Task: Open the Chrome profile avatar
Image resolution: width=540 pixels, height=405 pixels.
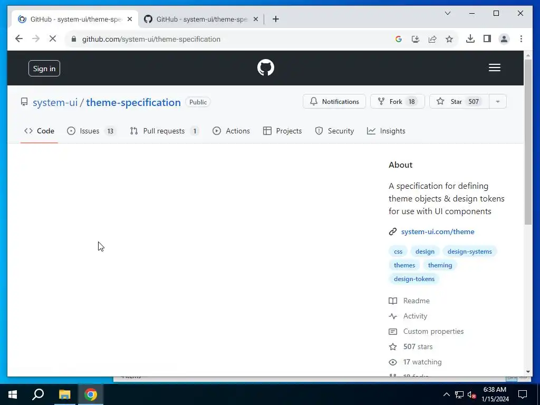Action: click(504, 39)
